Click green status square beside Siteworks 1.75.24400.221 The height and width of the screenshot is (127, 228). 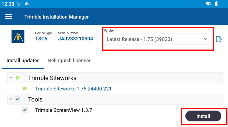click(x=25, y=89)
